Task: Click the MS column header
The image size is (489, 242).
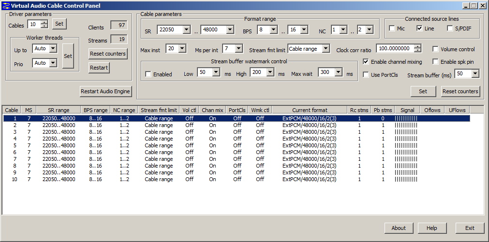Action: click(x=29, y=110)
